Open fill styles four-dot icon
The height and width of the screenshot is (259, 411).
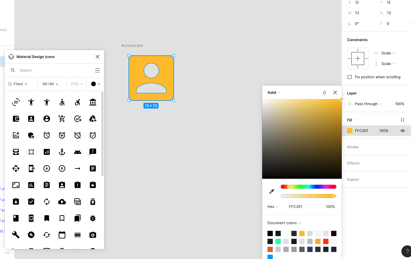(x=402, y=120)
